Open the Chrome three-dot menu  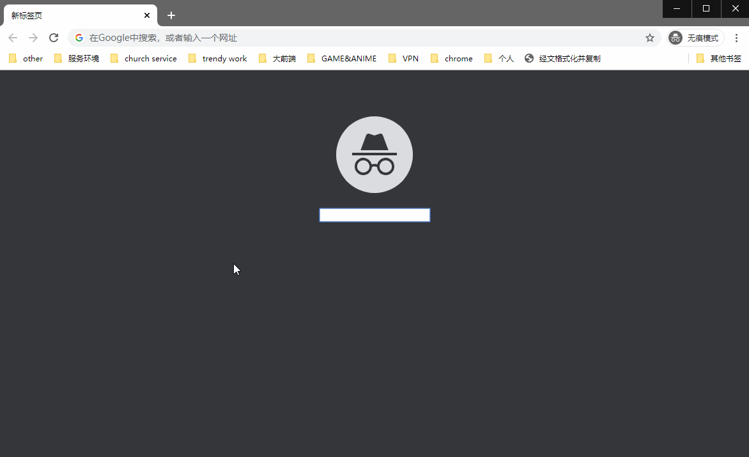click(736, 38)
